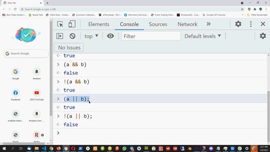Click the No Issues button
Screen dimensions: 270x152
(x=69, y=47)
